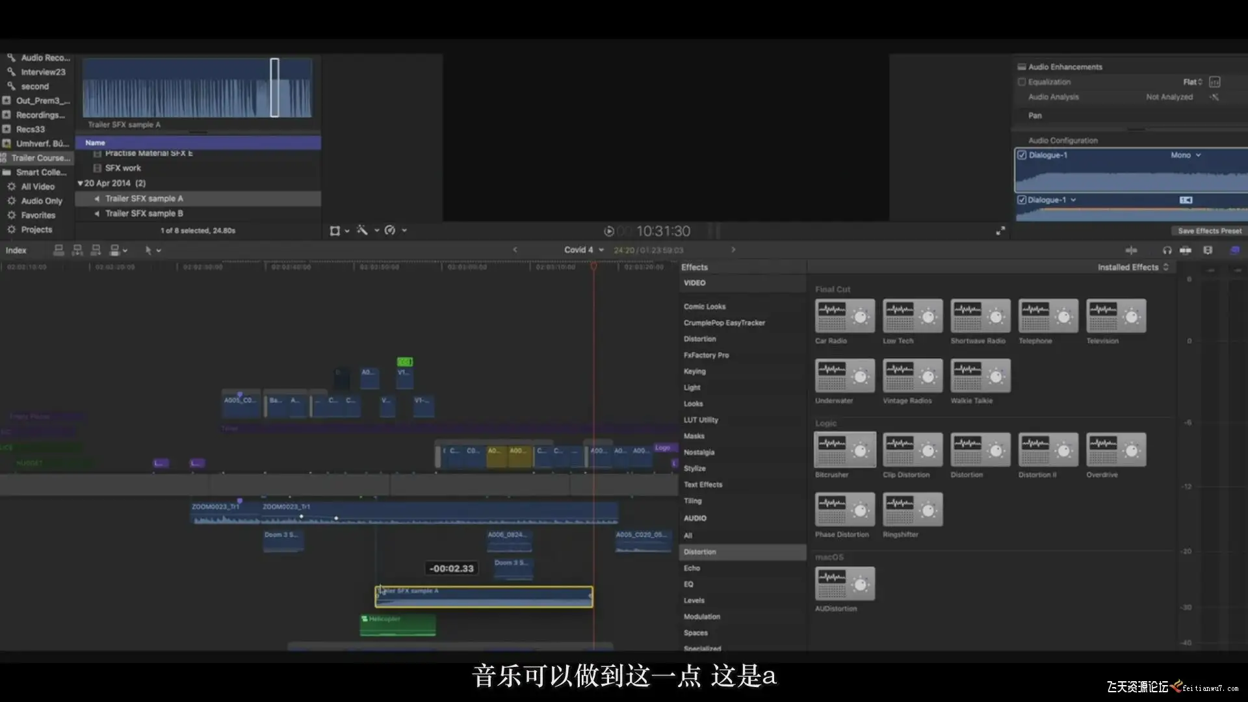Open the transform crop tool menu
The image size is (1248, 702).
(x=335, y=231)
